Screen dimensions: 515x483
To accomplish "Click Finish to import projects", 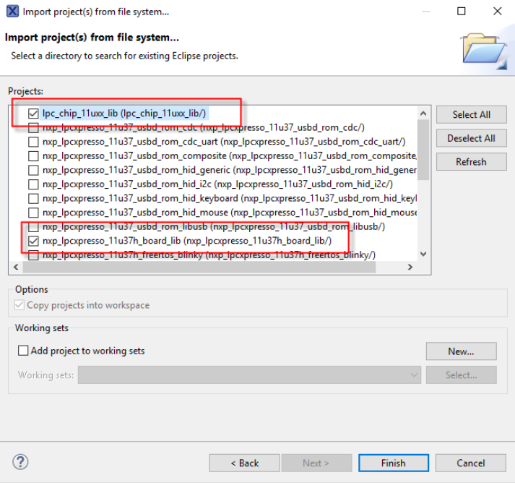I will [x=394, y=463].
